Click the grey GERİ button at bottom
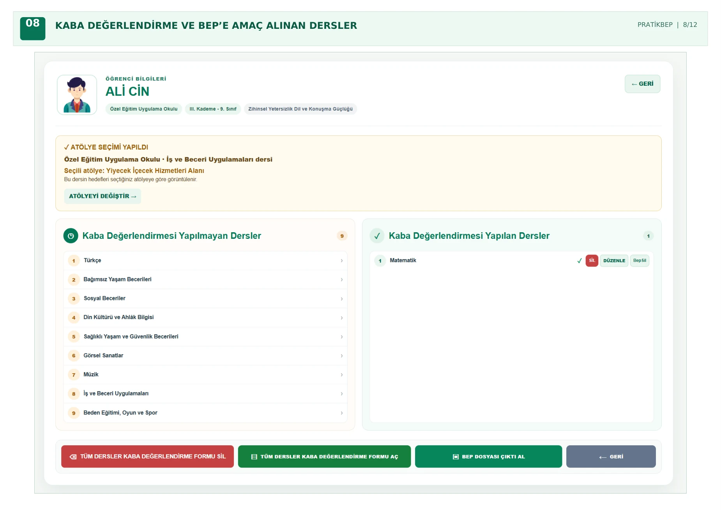 coord(611,456)
